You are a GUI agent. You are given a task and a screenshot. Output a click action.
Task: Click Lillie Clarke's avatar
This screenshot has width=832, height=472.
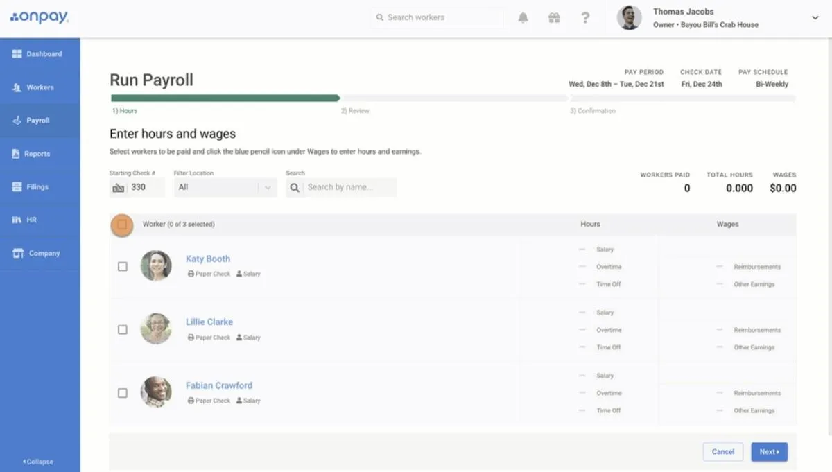point(156,329)
